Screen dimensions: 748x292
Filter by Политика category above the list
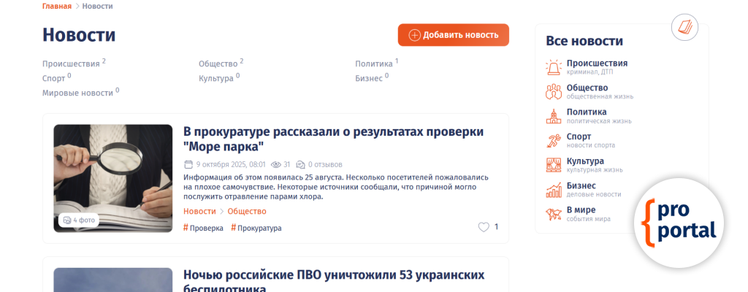click(374, 64)
